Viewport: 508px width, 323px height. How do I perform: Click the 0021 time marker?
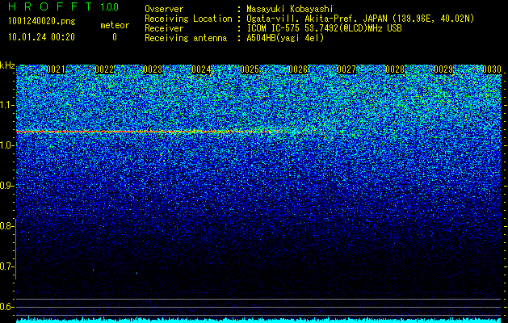pos(56,69)
